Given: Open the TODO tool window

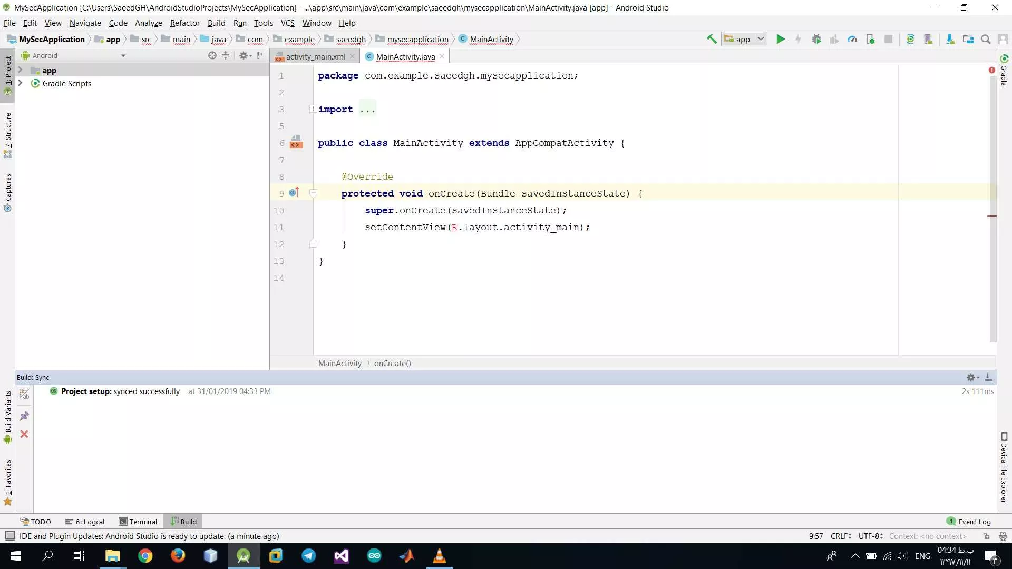Looking at the screenshot, I should (36, 522).
